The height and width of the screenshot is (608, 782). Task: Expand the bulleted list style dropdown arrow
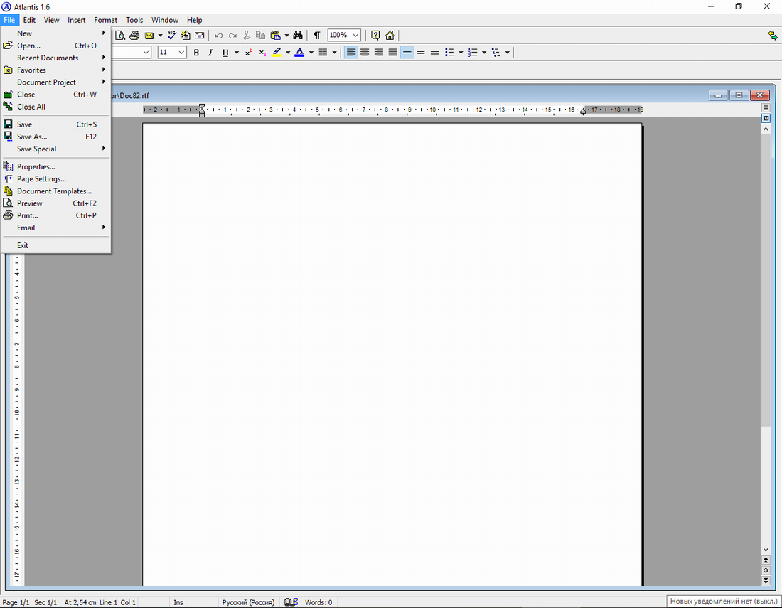(x=461, y=53)
